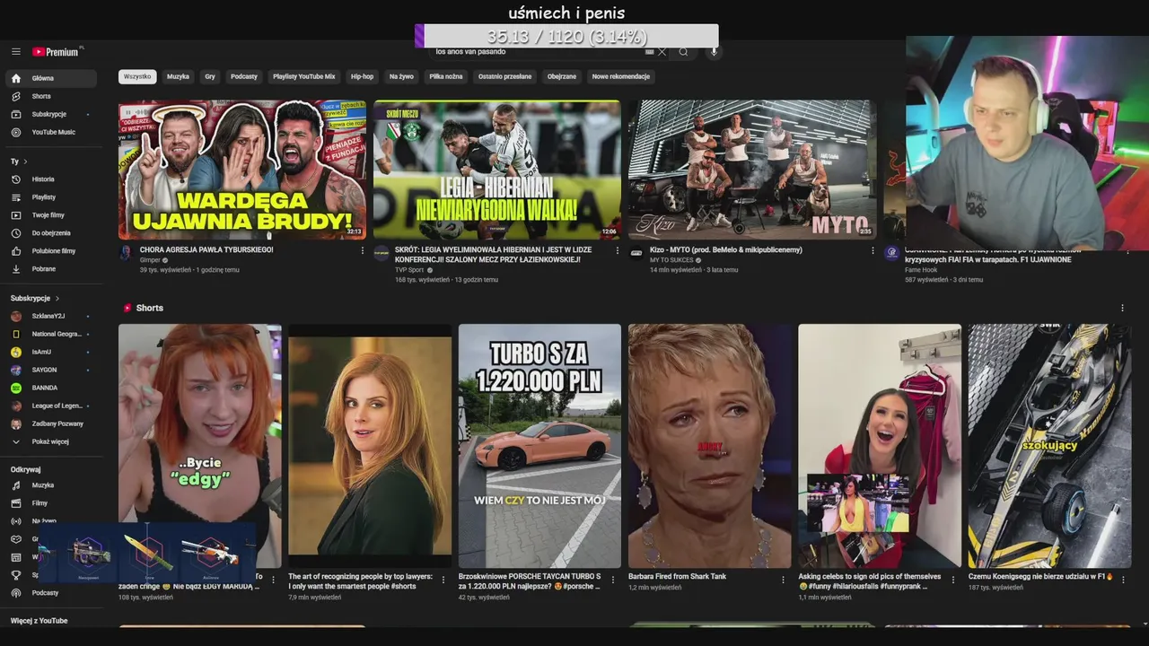Open Filmy under Odkrywaj

tap(52, 503)
